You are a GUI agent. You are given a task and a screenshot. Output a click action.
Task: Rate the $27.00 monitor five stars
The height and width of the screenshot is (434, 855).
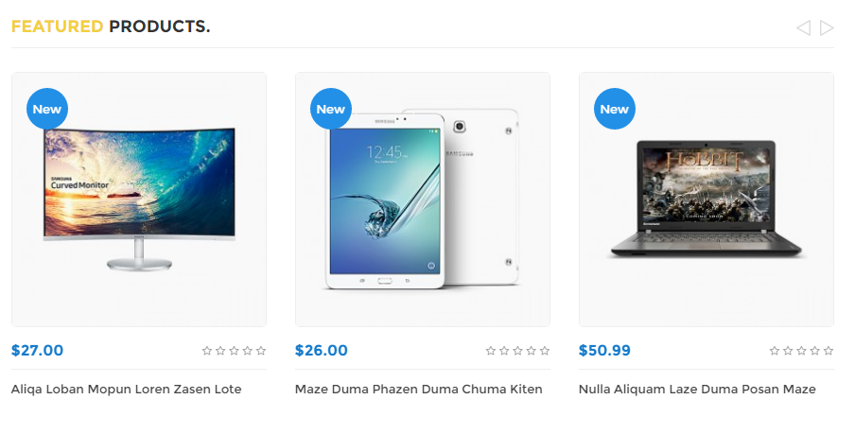[261, 351]
